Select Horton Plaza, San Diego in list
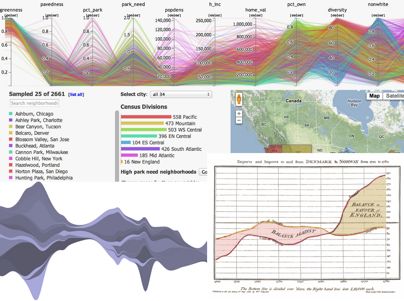404x301 pixels. click(x=42, y=172)
